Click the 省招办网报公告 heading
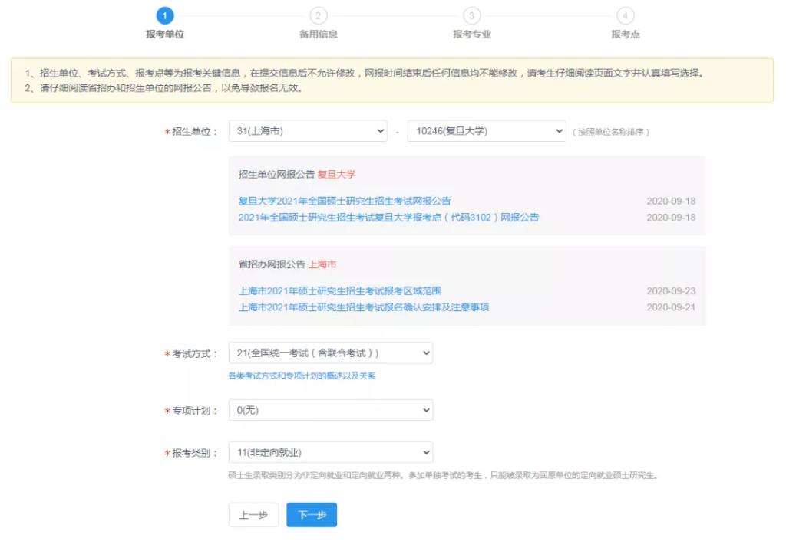Image resolution: width=786 pixels, height=551 pixels. point(272,264)
